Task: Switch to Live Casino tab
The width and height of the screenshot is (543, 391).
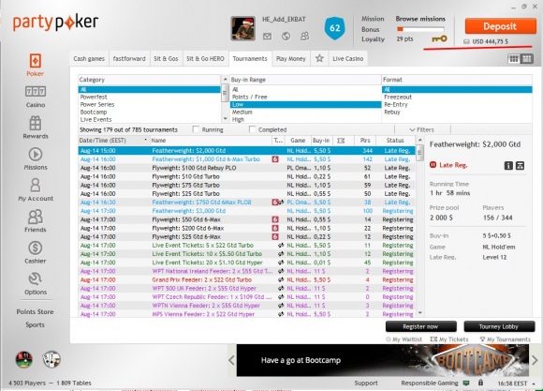Action: (x=347, y=58)
